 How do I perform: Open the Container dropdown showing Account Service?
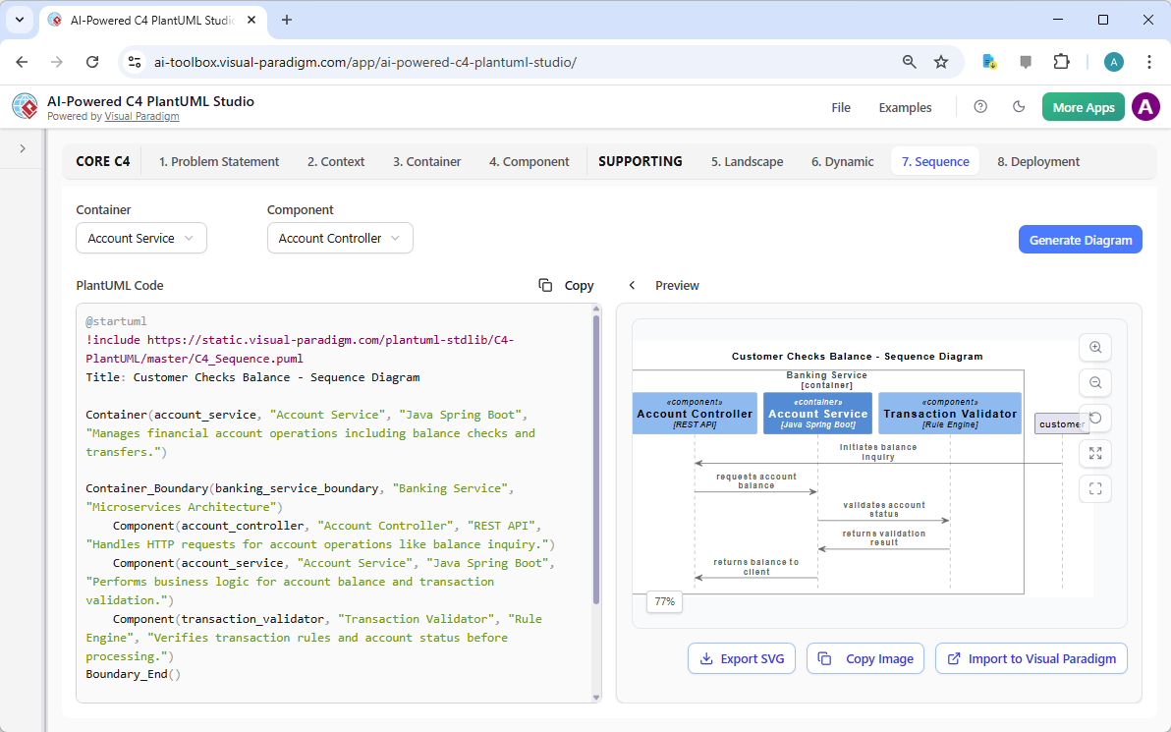(x=140, y=238)
